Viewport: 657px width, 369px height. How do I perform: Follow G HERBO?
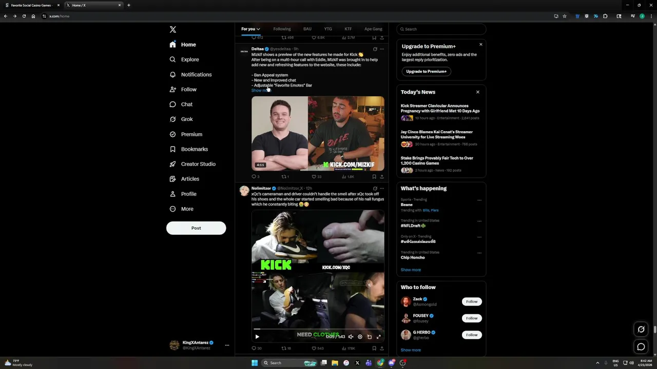472,335
